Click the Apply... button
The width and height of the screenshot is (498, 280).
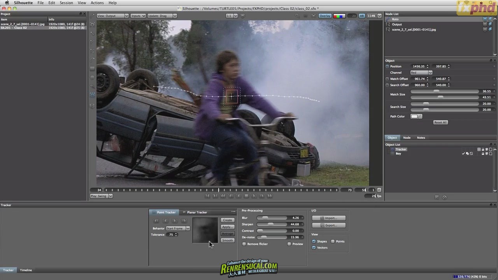click(x=227, y=227)
